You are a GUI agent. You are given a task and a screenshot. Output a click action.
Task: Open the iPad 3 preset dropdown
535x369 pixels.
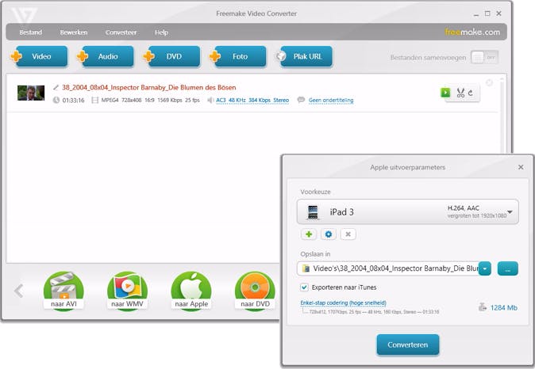point(408,211)
